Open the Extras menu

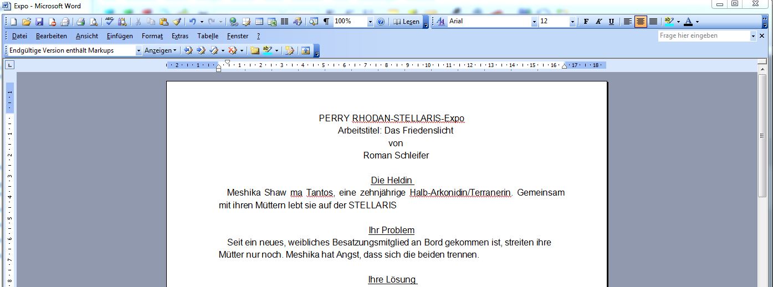coord(180,36)
